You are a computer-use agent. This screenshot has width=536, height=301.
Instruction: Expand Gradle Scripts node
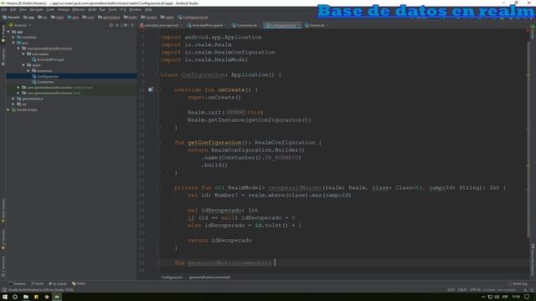pyautogui.click(x=8, y=110)
